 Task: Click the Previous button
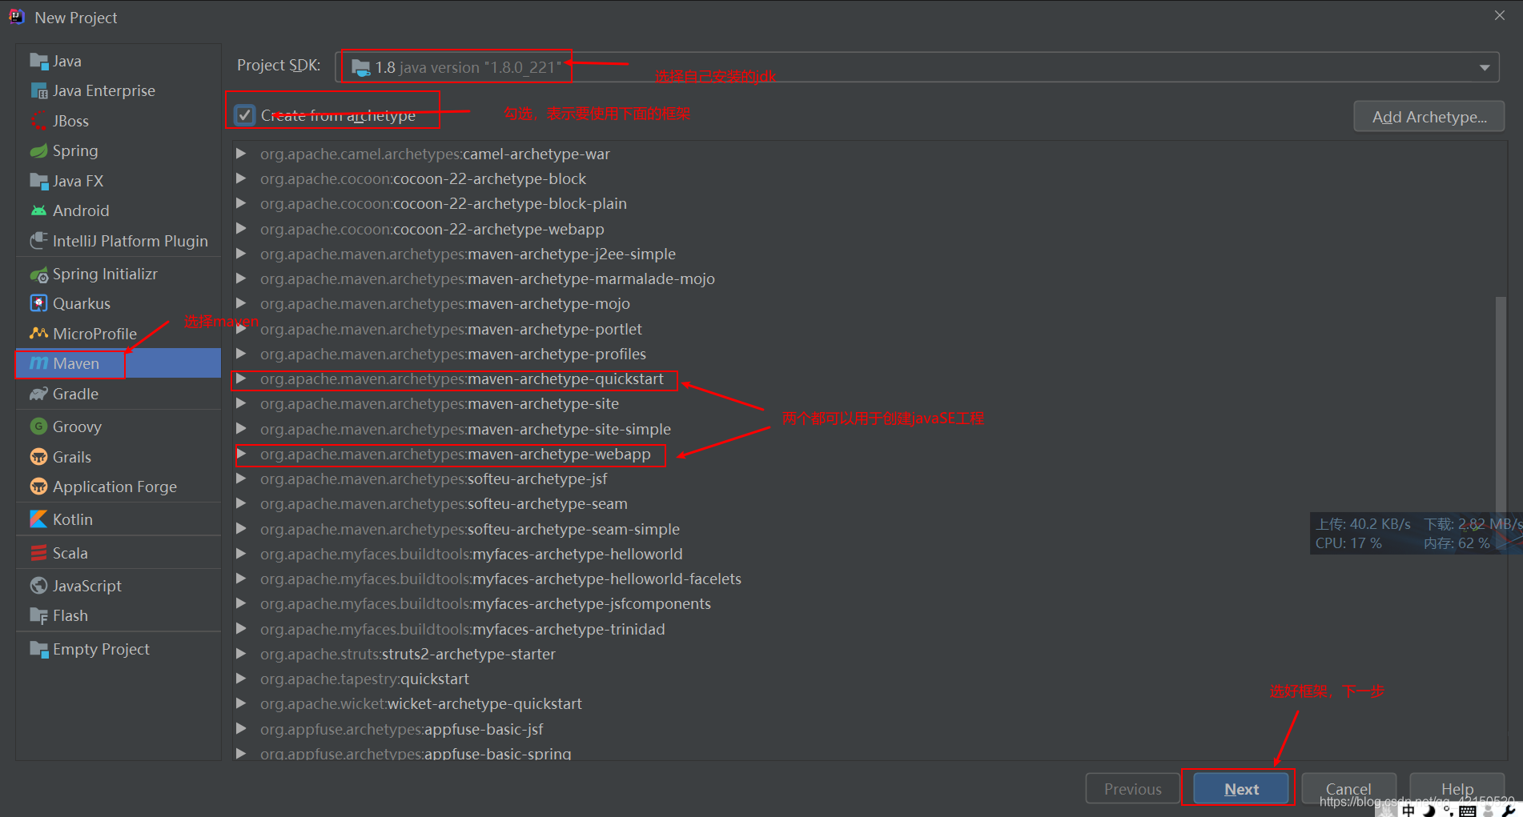(1132, 789)
